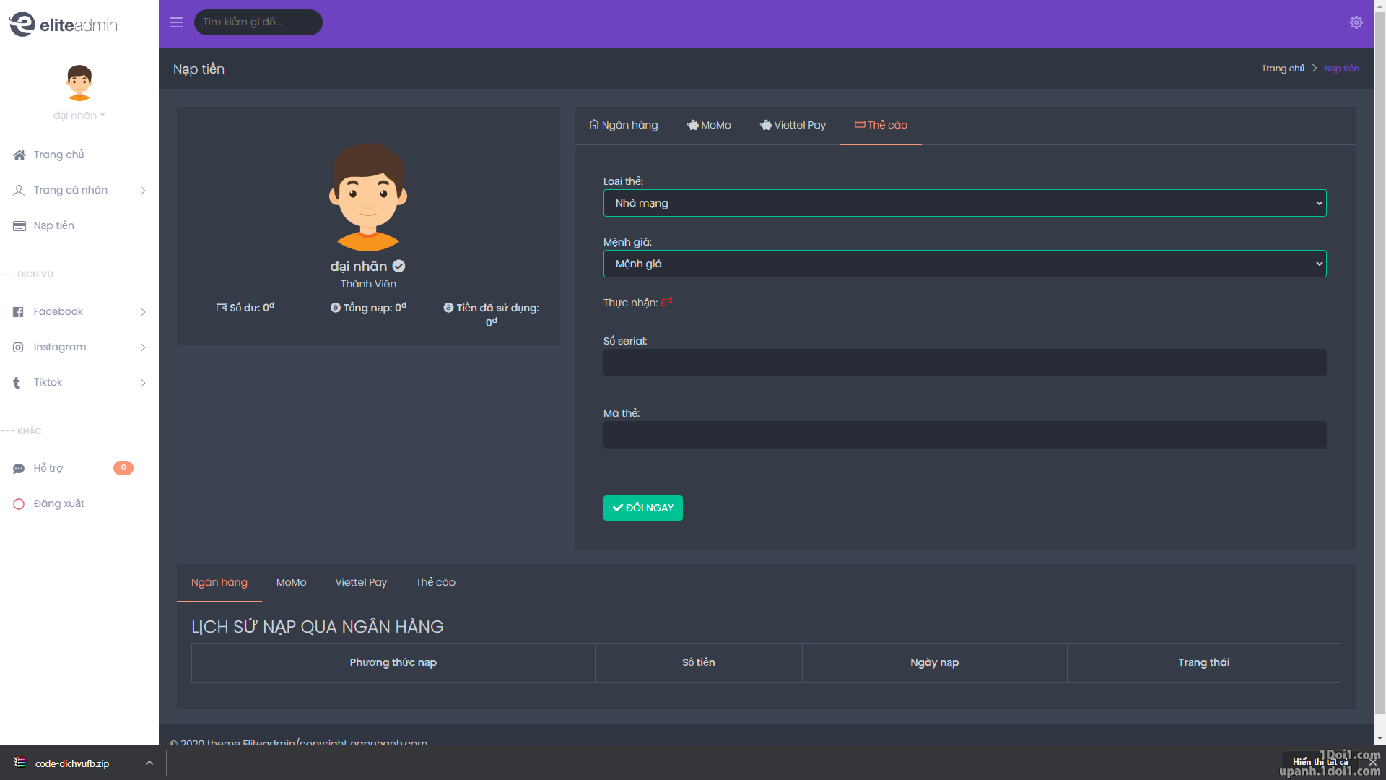1386x780 pixels.
Task: Open the Trang chủ breadcrumb link
Action: 1283,68
